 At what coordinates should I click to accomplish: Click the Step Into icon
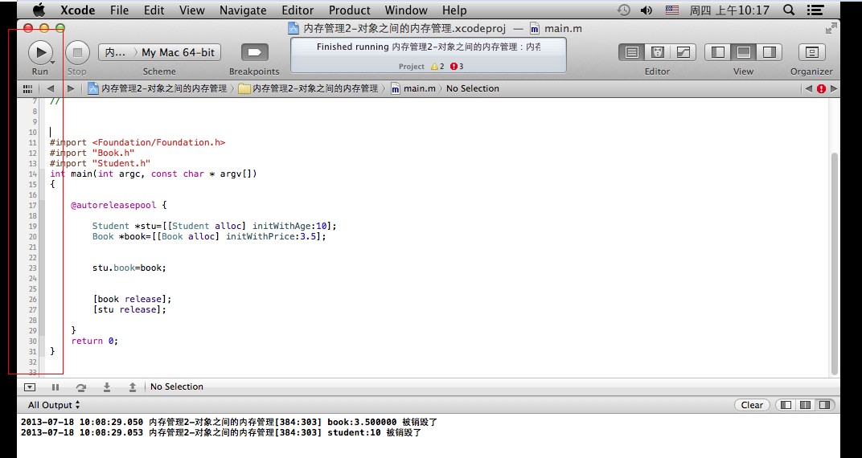click(x=107, y=387)
